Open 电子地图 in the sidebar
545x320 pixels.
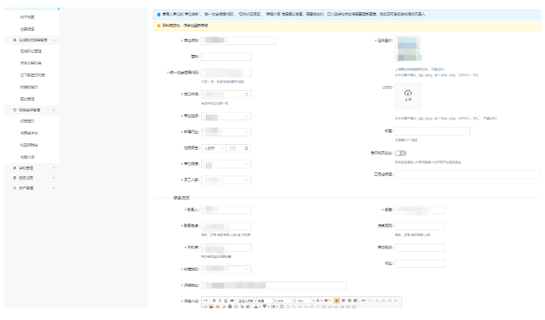click(27, 17)
